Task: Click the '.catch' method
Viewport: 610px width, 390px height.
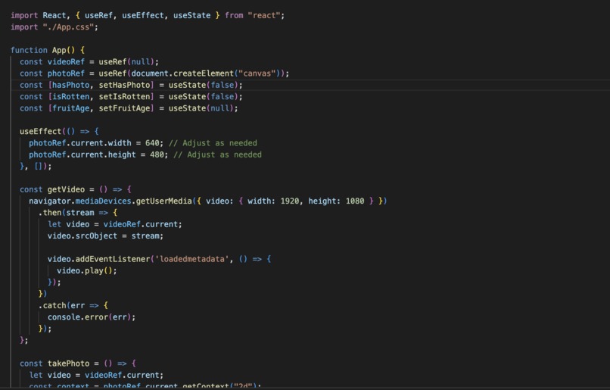Action: click(x=52, y=305)
